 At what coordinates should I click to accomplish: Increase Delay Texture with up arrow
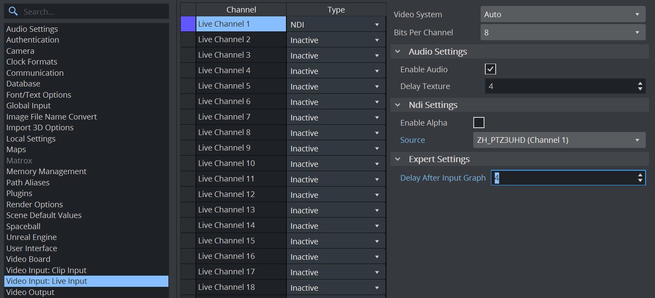coord(640,83)
